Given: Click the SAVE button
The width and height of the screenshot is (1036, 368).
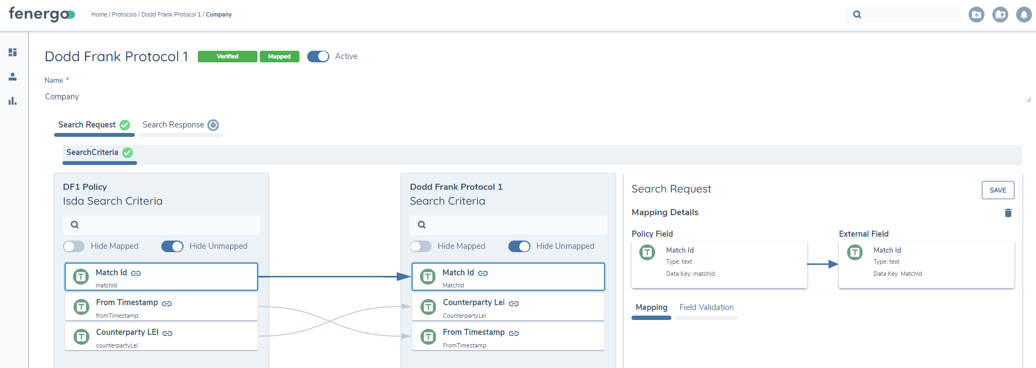Looking at the screenshot, I should click(x=997, y=190).
